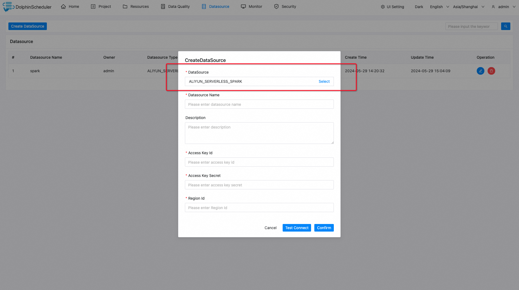Click into the Access Key Secret field
Screen dimensions: 519x290
pos(259,185)
